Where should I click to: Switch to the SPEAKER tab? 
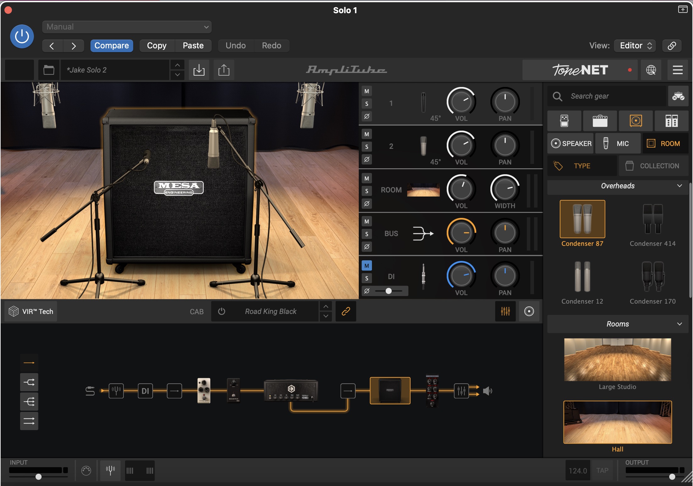pyautogui.click(x=570, y=143)
